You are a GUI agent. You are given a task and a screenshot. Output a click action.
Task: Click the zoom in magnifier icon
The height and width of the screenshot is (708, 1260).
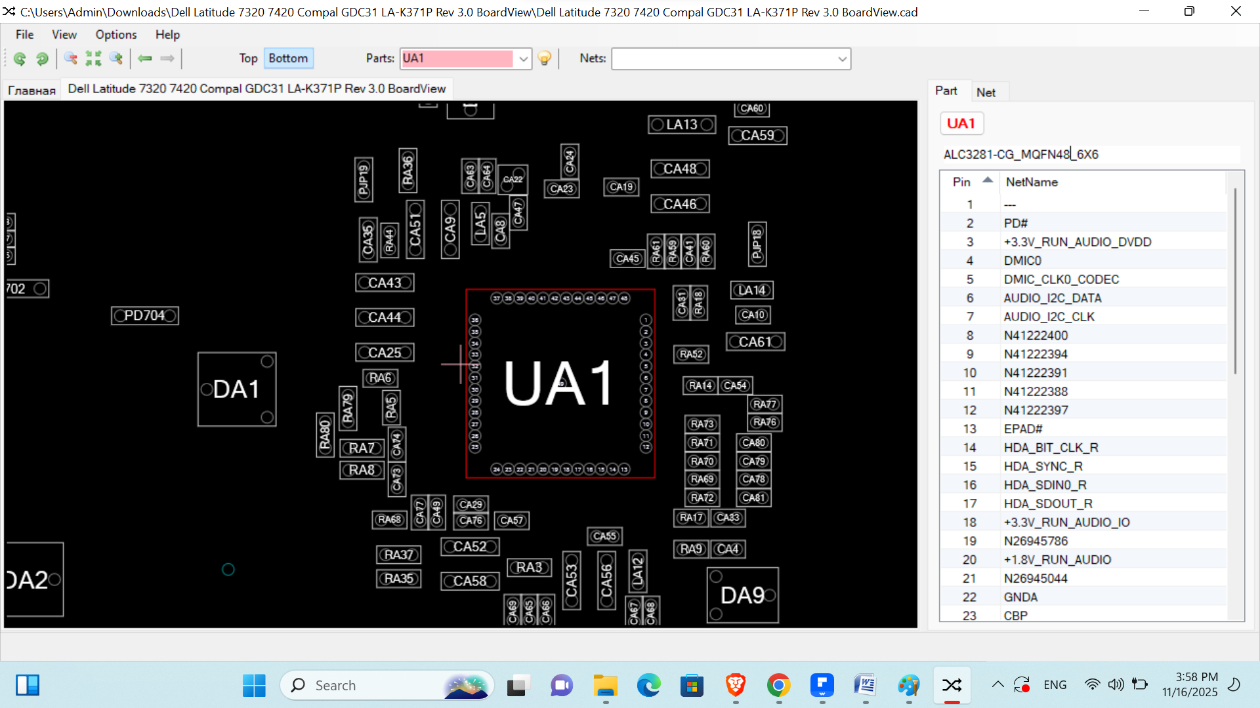[116, 59]
